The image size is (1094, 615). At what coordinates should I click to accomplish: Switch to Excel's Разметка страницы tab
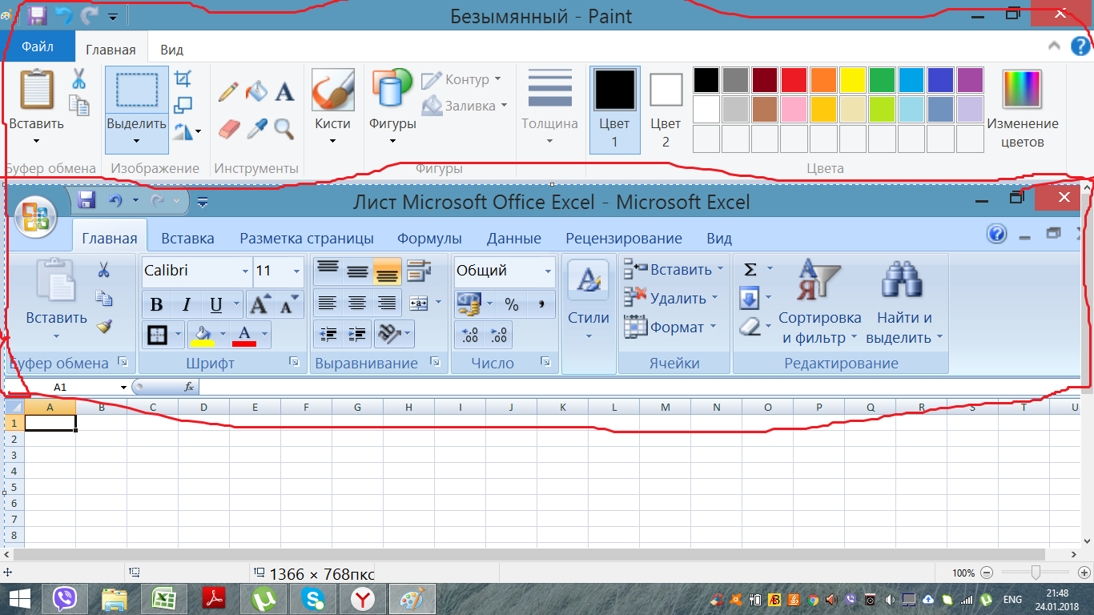tap(307, 238)
